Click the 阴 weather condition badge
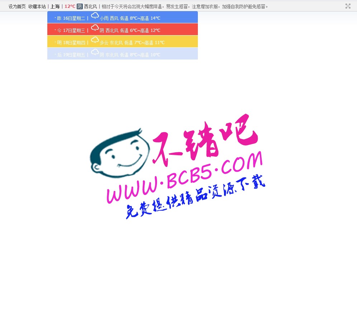Screen dimensions: 357x333 (x=80, y=6)
